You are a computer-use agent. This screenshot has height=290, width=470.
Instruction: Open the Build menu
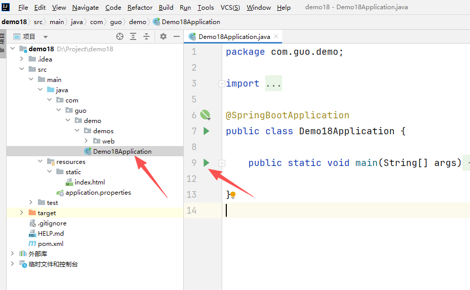coord(166,7)
